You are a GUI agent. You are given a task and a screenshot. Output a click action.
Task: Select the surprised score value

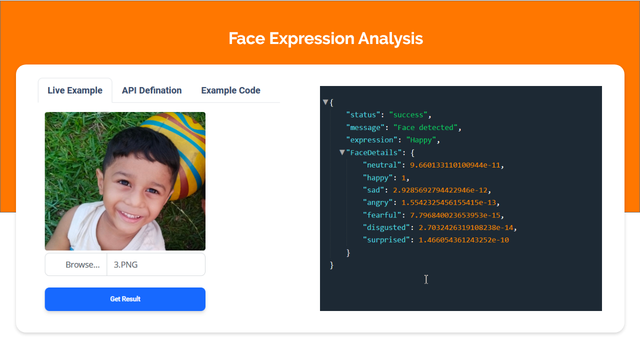(x=463, y=240)
